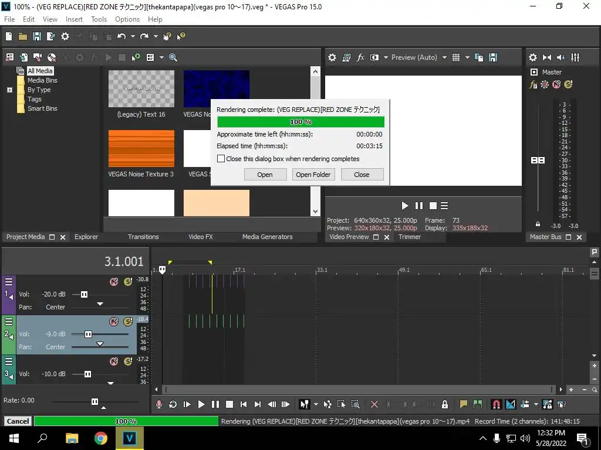Image resolution: width=601 pixels, height=450 pixels.
Task: Expand the Project Media views dropdown arrow
Action: 161,57
